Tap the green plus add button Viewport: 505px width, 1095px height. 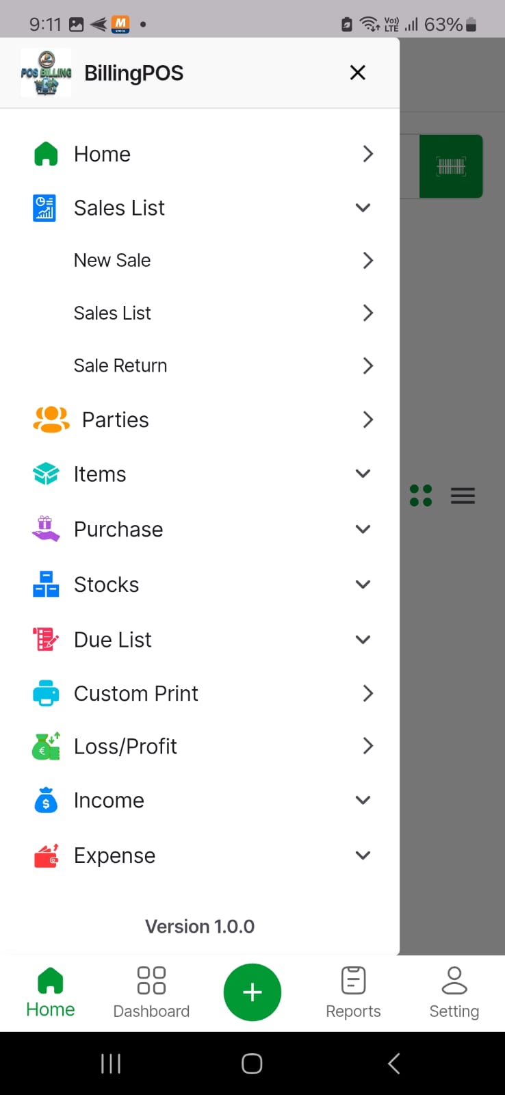click(252, 992)
